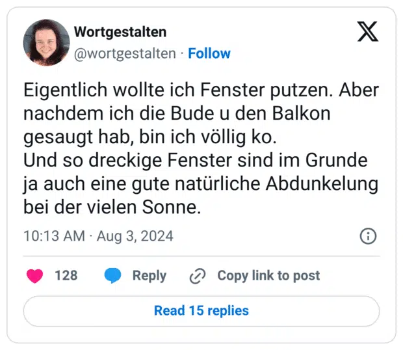Click the tweet line starting with Eigentlich

point(201,89)
